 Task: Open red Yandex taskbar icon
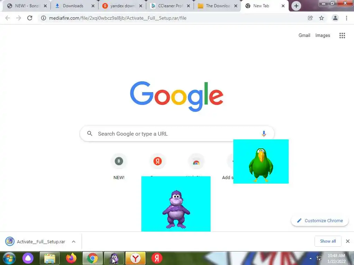157,258
